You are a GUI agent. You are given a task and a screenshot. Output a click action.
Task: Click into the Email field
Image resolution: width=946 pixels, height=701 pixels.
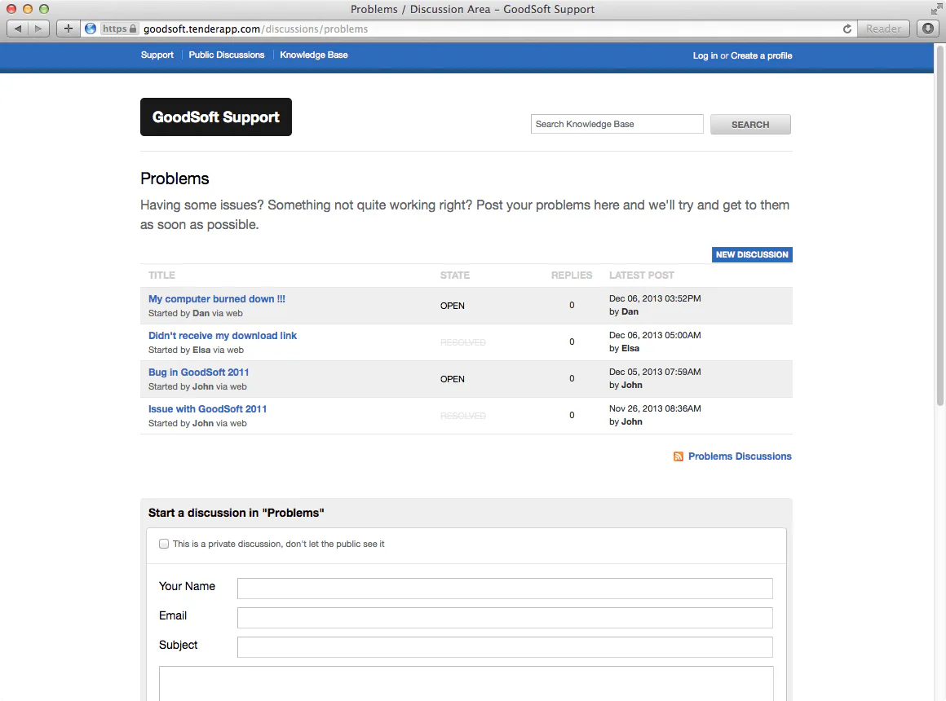coord(505,618)
